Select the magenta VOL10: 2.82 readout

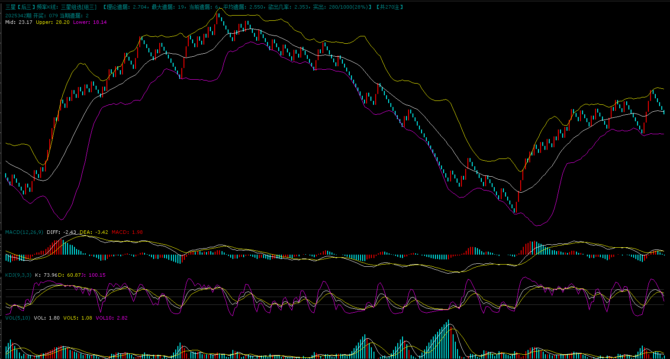(111, 318)
